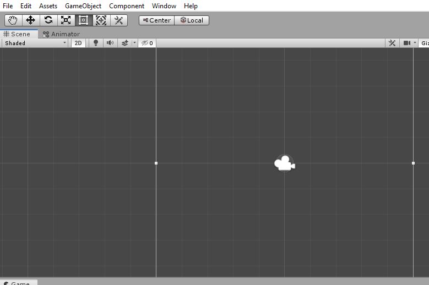Viewport: 429px width, 285px height.
Task: Toggle scene lighting lightbulb icon
Action: coord(96,43)
